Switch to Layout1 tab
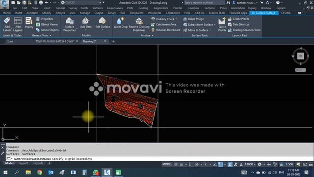314x177 pixels. pos(23,163)
